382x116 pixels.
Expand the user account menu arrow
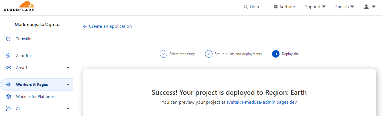[x=374, y=7]
